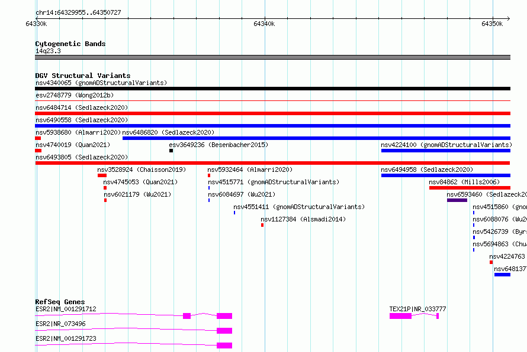Open the nsv3528924 (Chaisson2019) label
This screenshot has height=352, width=527.
click(142, 170)
